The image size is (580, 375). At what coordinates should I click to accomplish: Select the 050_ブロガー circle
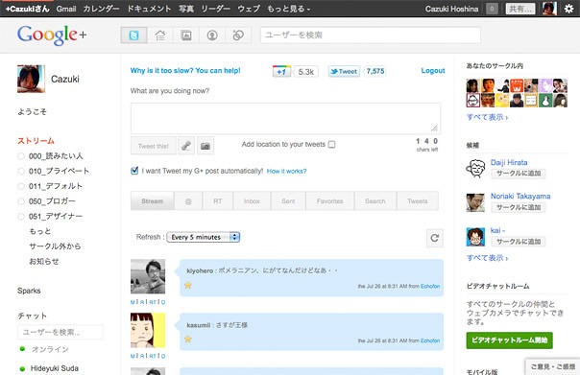[x=52, y=201]
